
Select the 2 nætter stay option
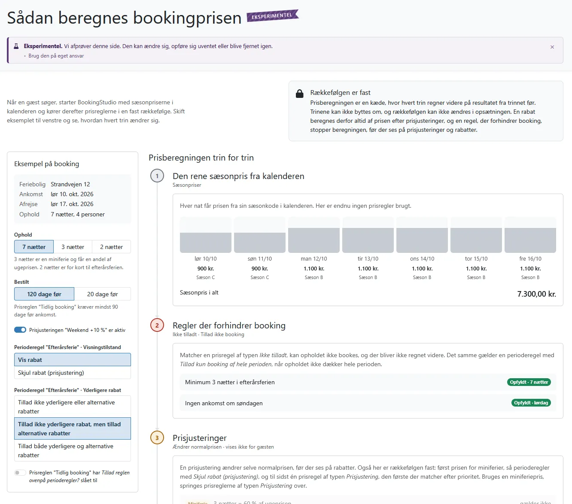[112, 247]
